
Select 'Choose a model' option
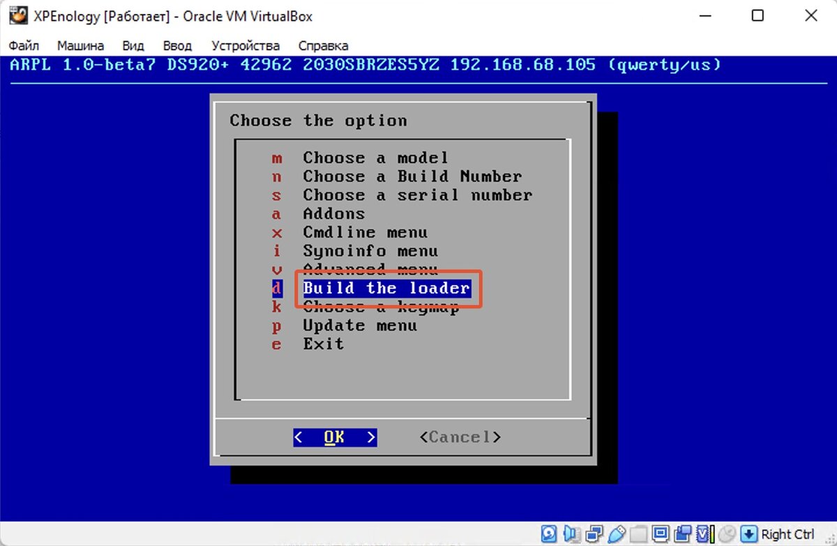[375, 158]
